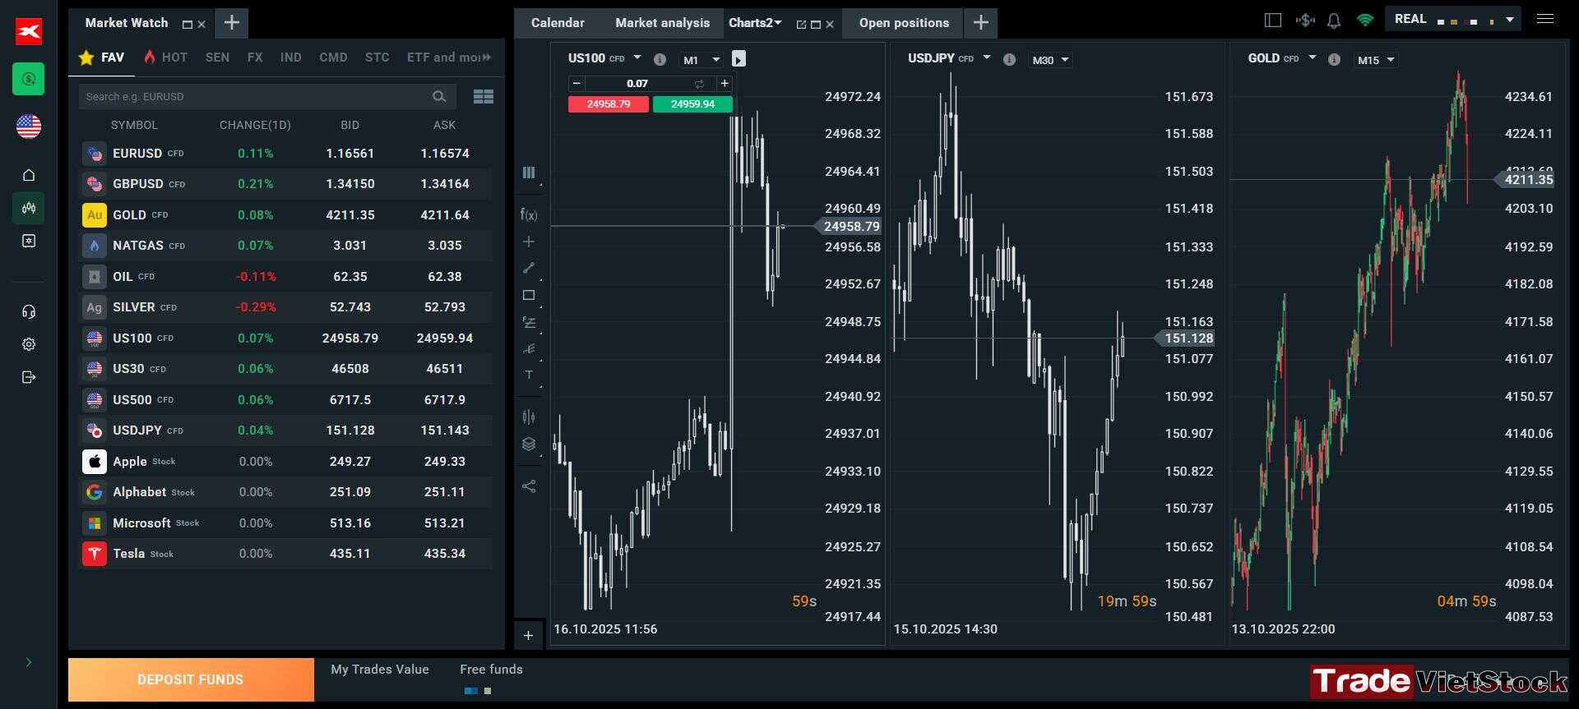Open Charts2 tab dropdown arrow
Viewport: 1579px width, 709px height.
coord(778,23)
